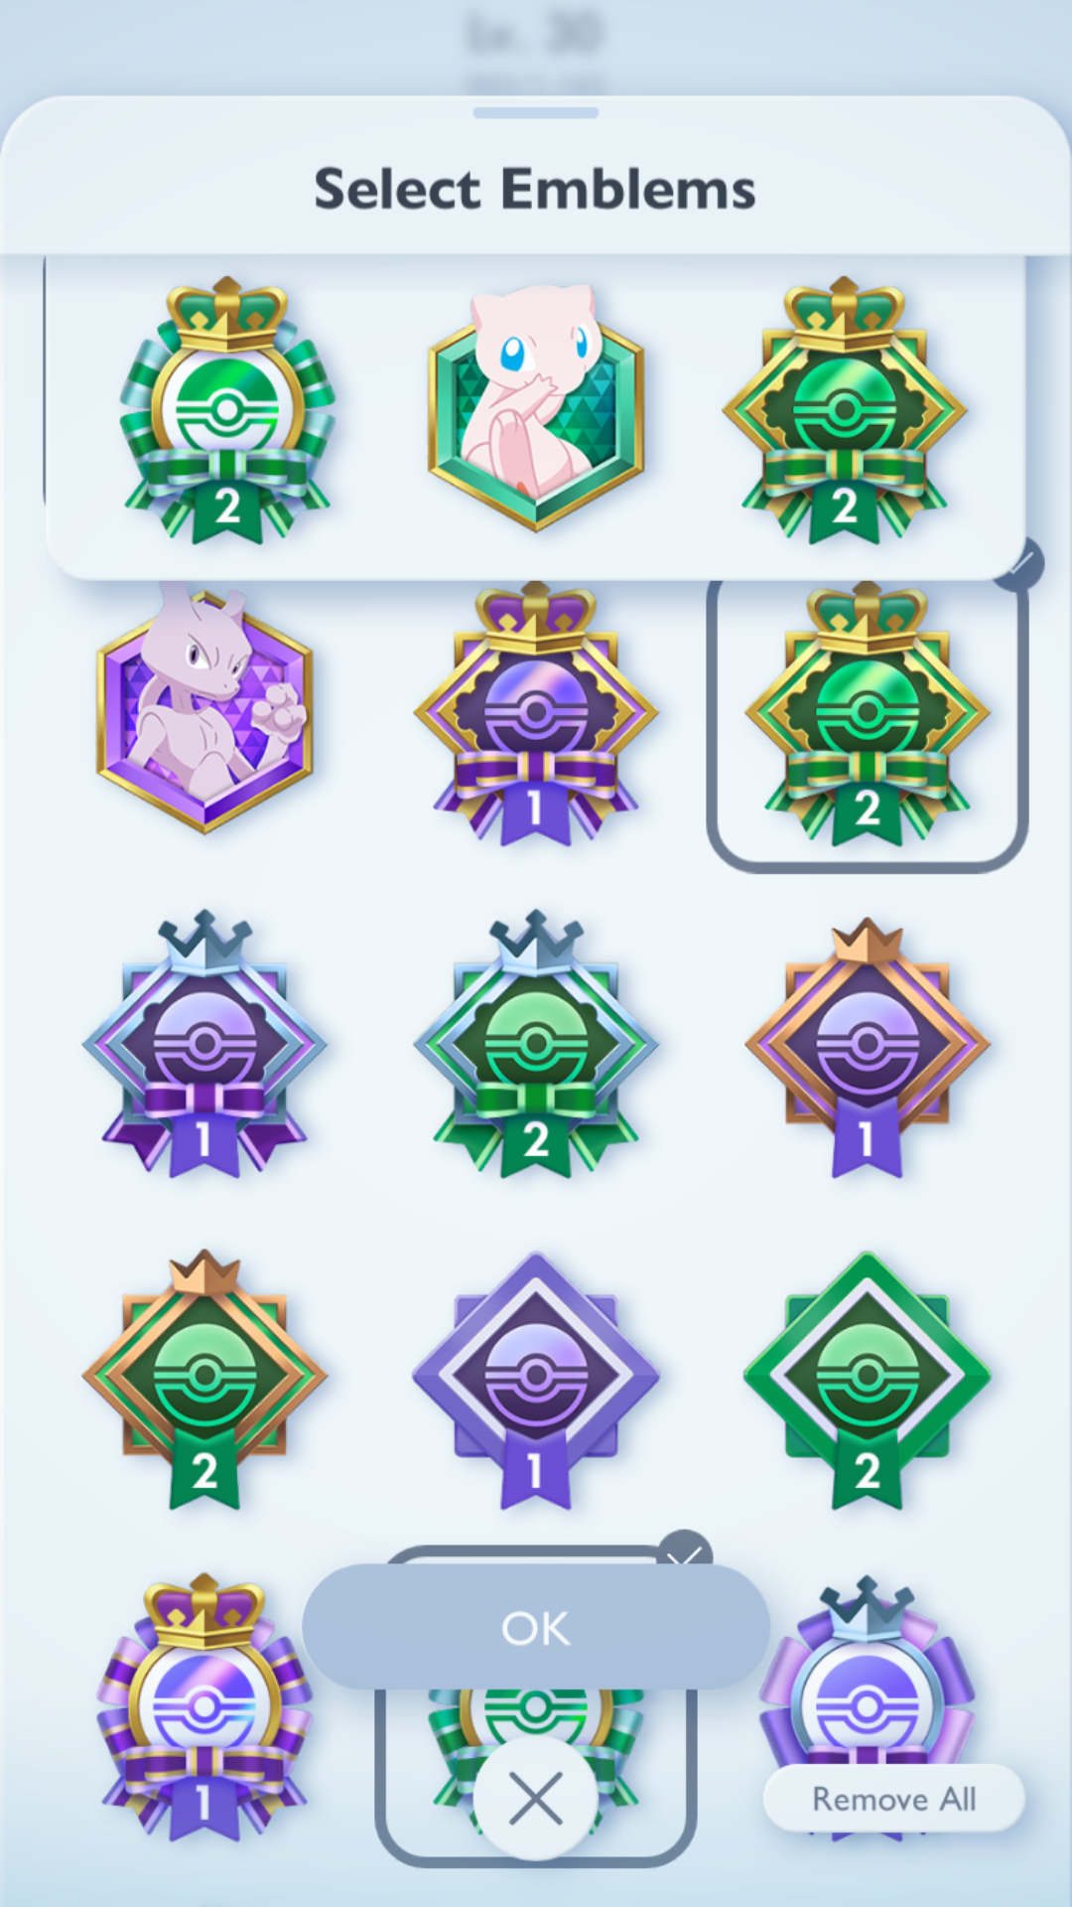
Task: Remove the green rosette emblem from top tray
Action: coord(228,409)
